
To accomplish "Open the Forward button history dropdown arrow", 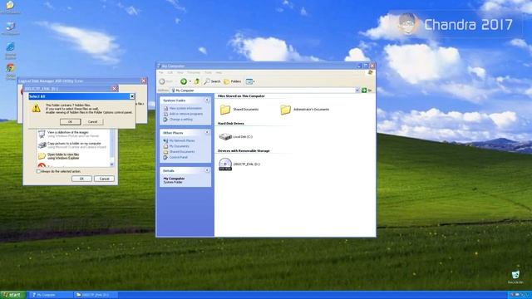I will (x=190, y=81).
